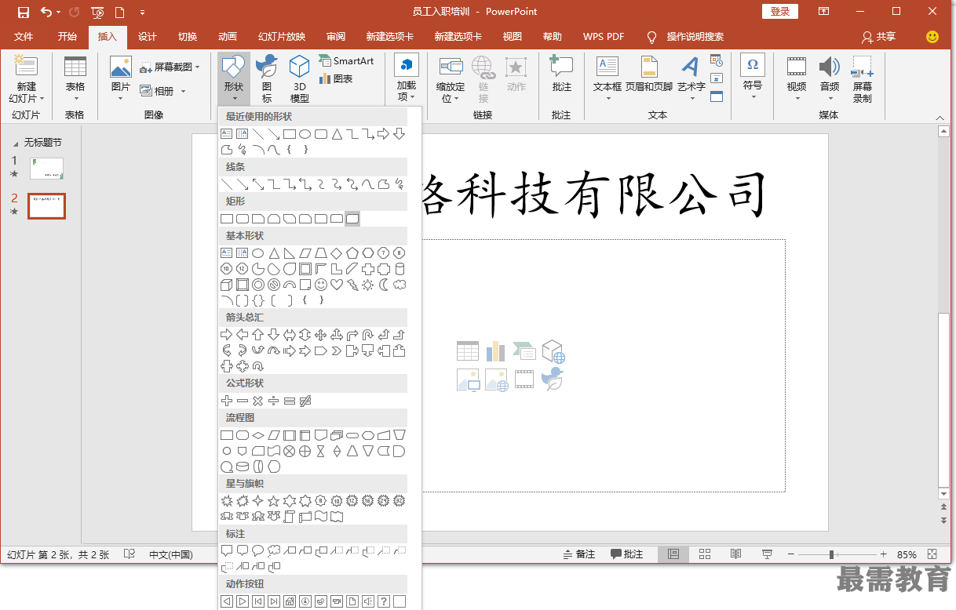Click the zoom in plus button
956x610 pixels.
884,554
